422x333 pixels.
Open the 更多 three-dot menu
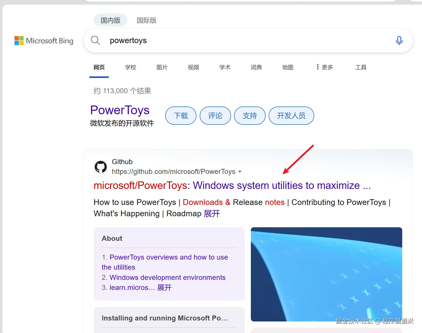pos(325,67)
